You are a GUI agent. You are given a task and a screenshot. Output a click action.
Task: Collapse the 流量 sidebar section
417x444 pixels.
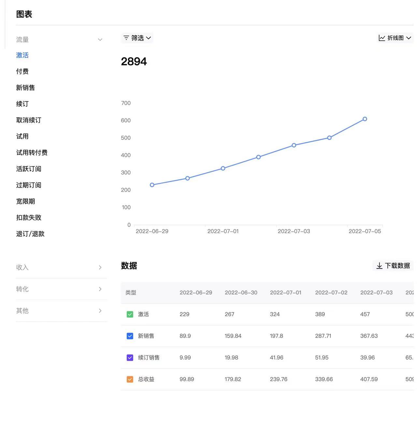(x=100, y=39)
